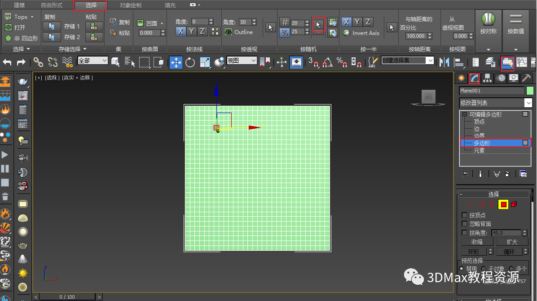Toggle the percent random select button
This screenshot has width=537, height=301.
285,32
